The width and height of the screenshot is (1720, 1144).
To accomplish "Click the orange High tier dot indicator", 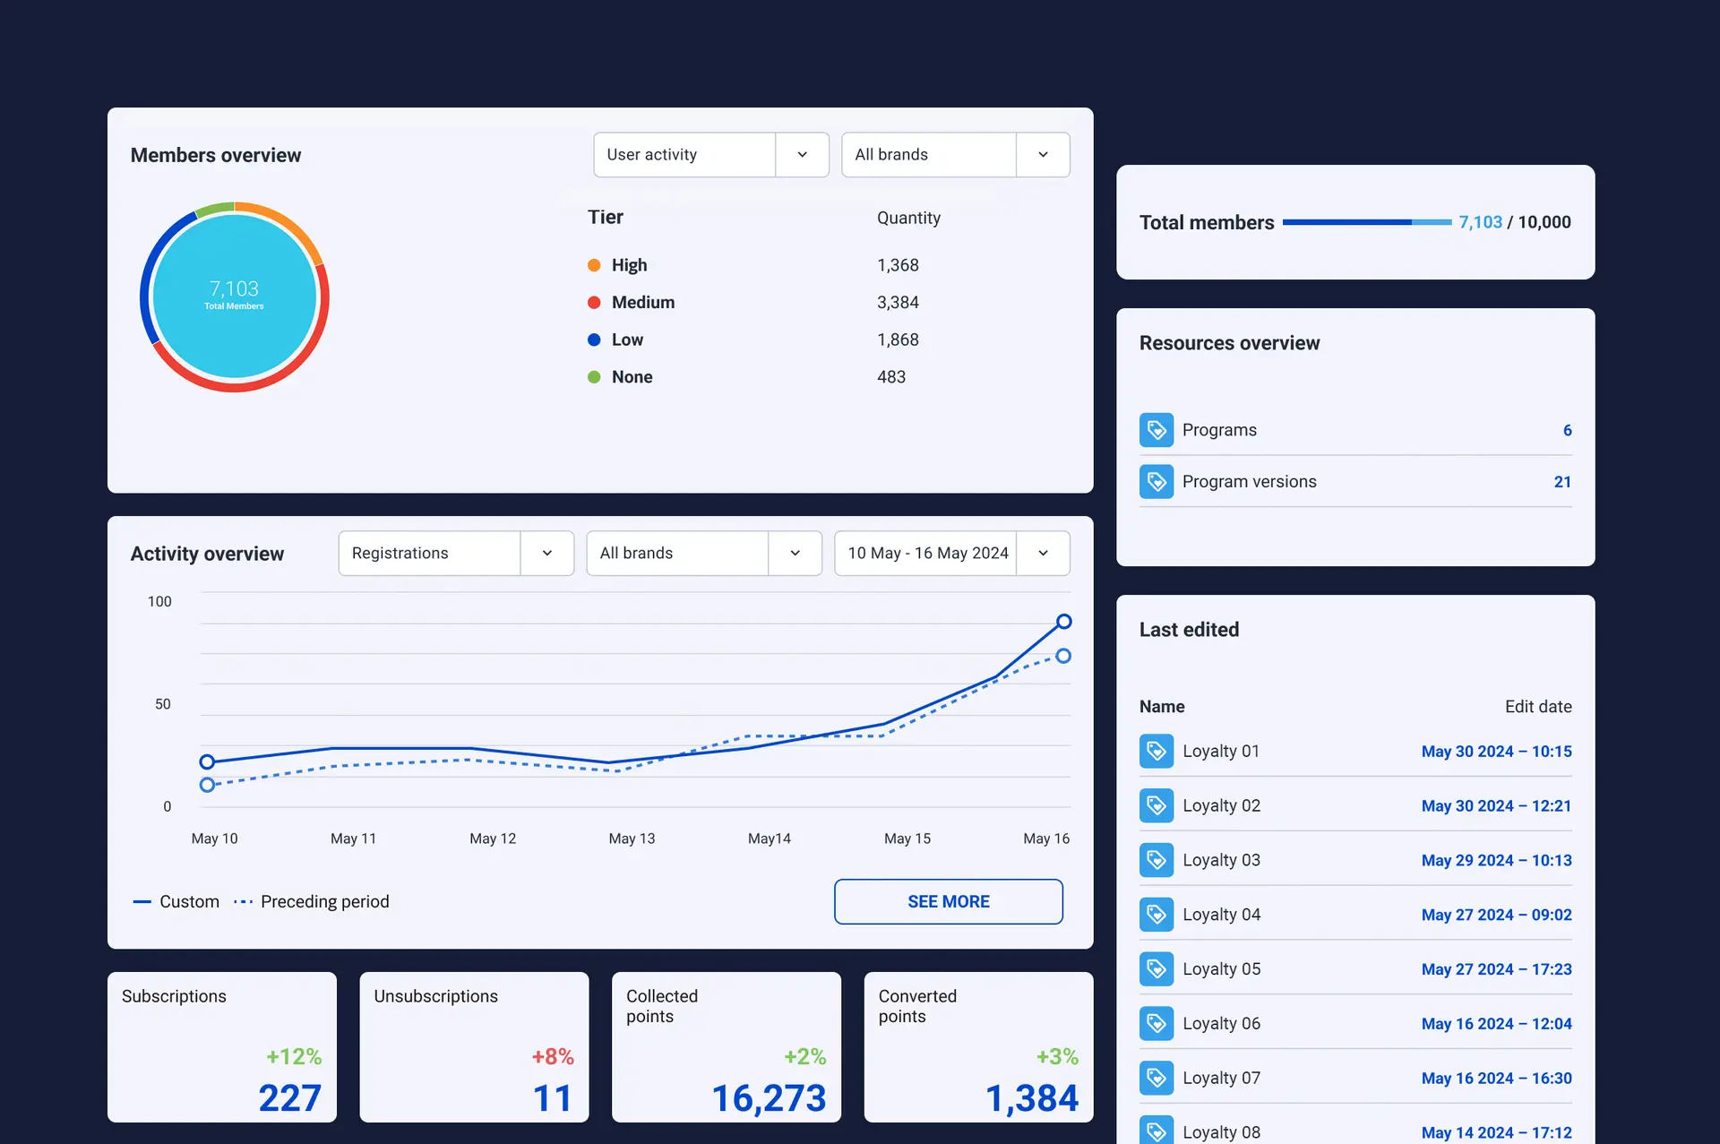I will tap(594, 265).
